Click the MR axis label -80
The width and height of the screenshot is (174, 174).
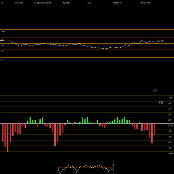coord(170,148)
